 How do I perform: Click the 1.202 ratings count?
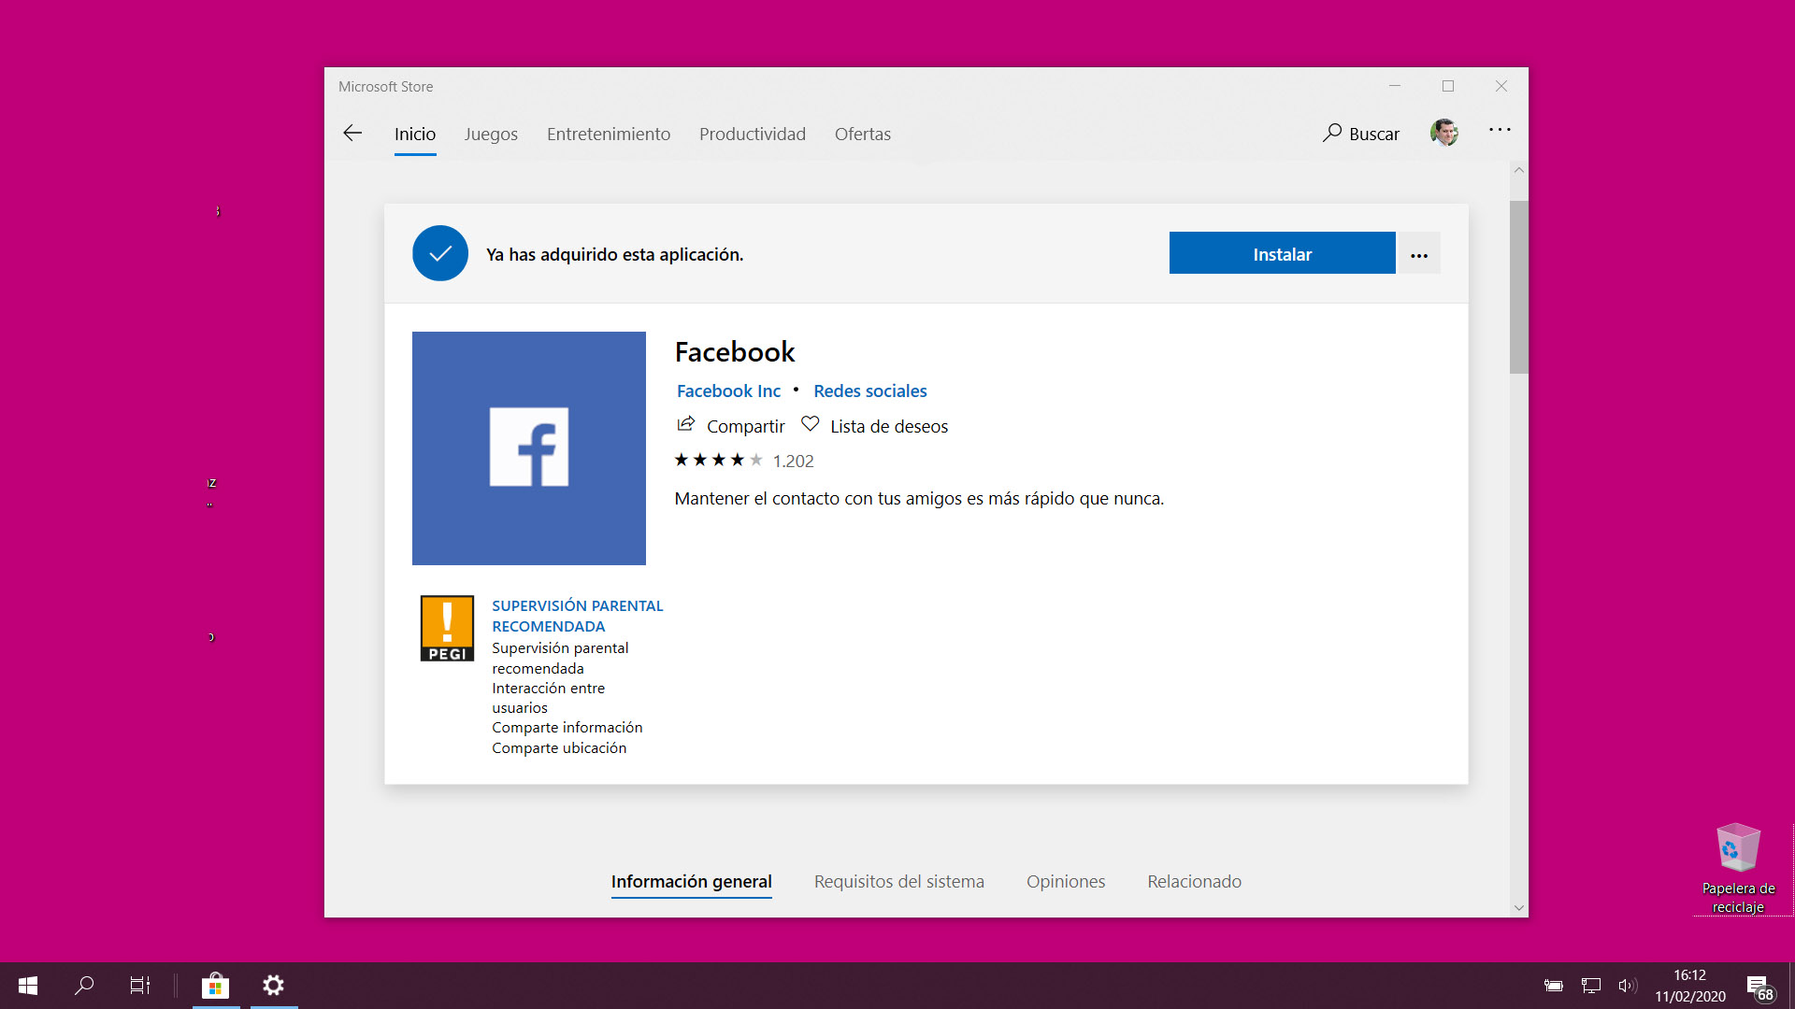pyautogui.click(x=794, y=461)
